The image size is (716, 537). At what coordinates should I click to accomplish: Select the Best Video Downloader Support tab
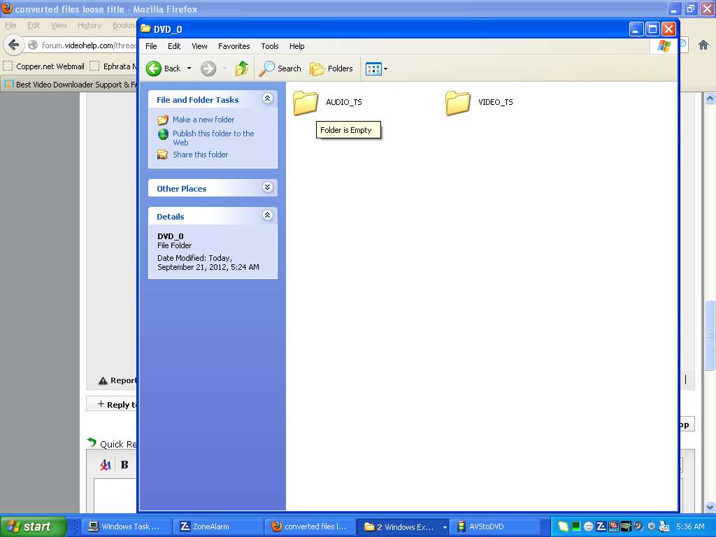pyautogui.click(x=71, y=85)
